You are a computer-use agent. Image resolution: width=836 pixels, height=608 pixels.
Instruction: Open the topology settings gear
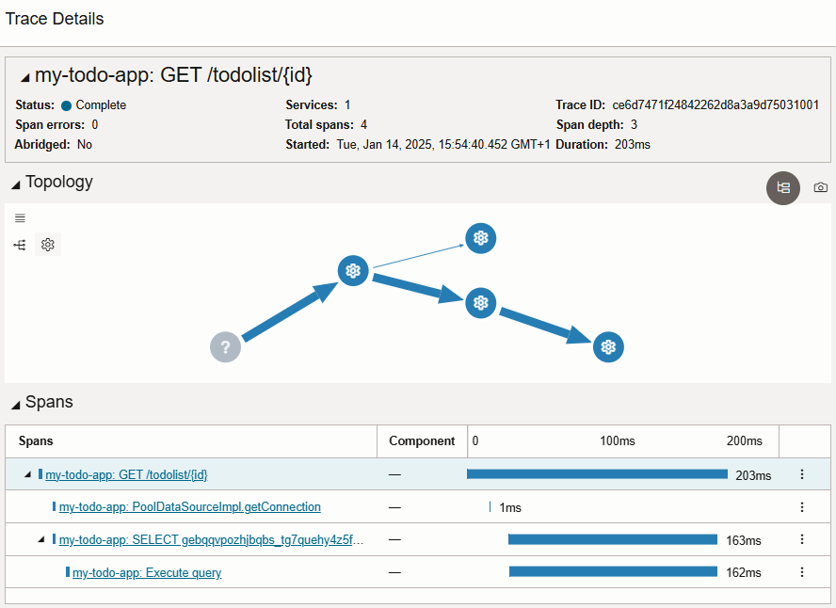coord(47,245)
